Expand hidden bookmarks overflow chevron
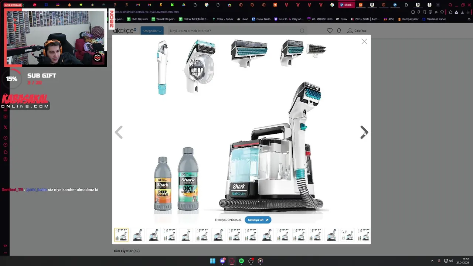Image resolution: width=473 pixels, height=266 pixels. tap(469, 19)
